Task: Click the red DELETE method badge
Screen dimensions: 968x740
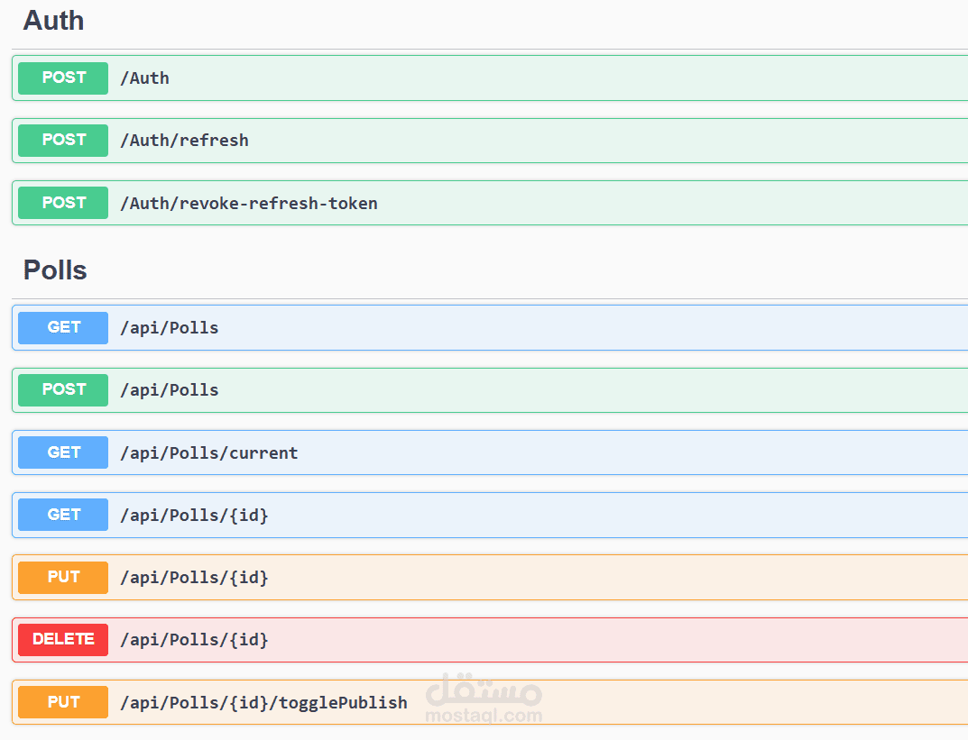Action: tap(63, 639)
